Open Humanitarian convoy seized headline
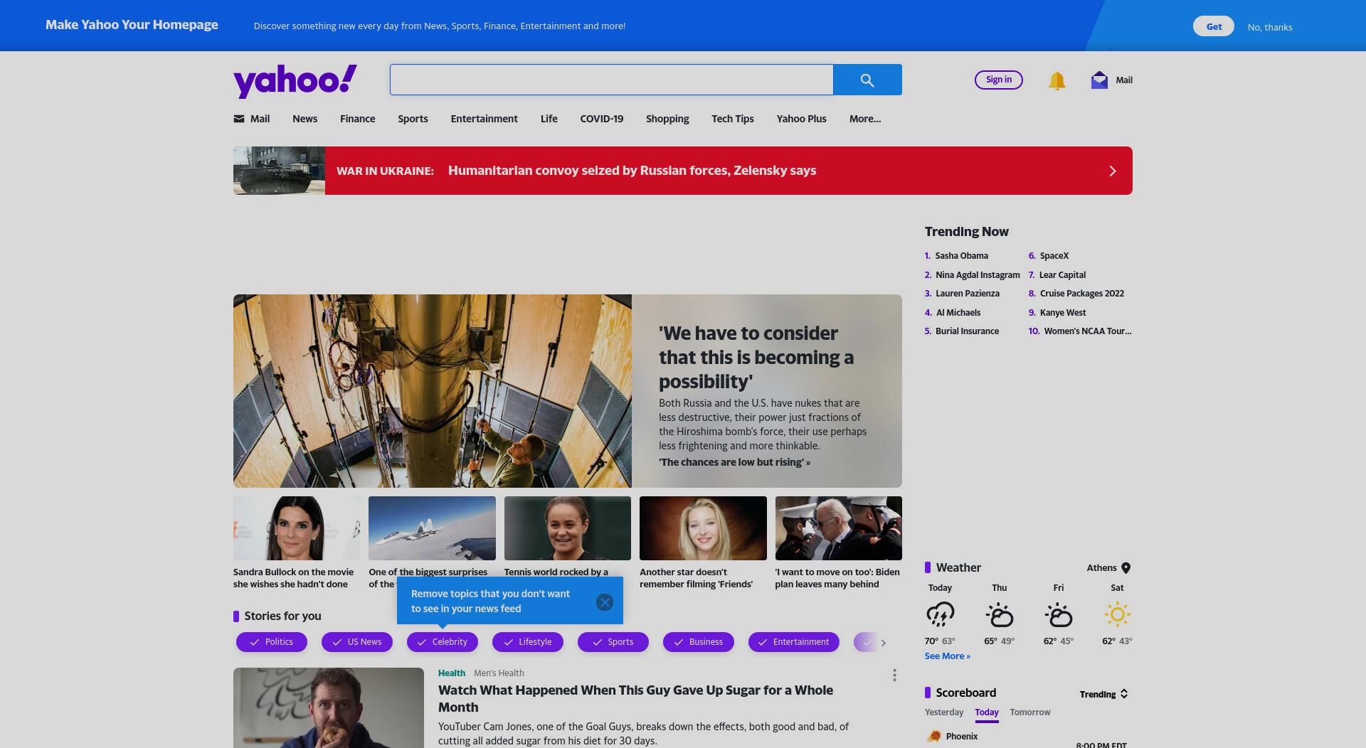1366x748 pixels. pyautogui.click(x=632, y=171)
